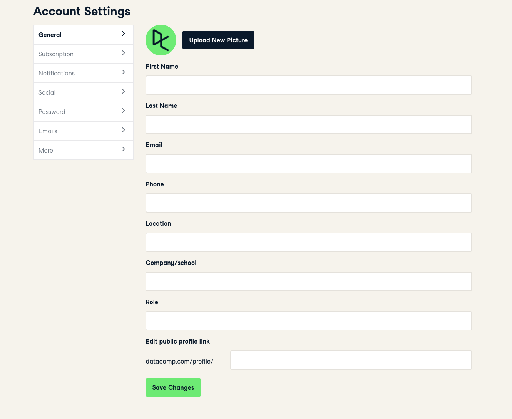The height and width of the screenshot is (419, 512).
Task: Go to the Notifications settings tab
Action: pyautogui.click(x=57, y=73)
